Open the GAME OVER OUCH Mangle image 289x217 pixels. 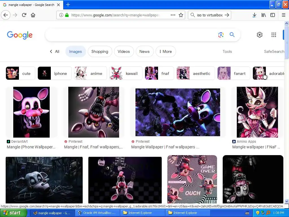click(x=192, y=179)
